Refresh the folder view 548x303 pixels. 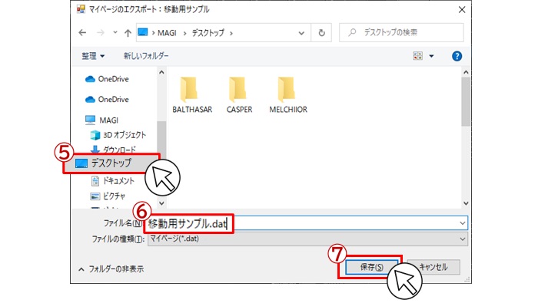coord(321,33)
